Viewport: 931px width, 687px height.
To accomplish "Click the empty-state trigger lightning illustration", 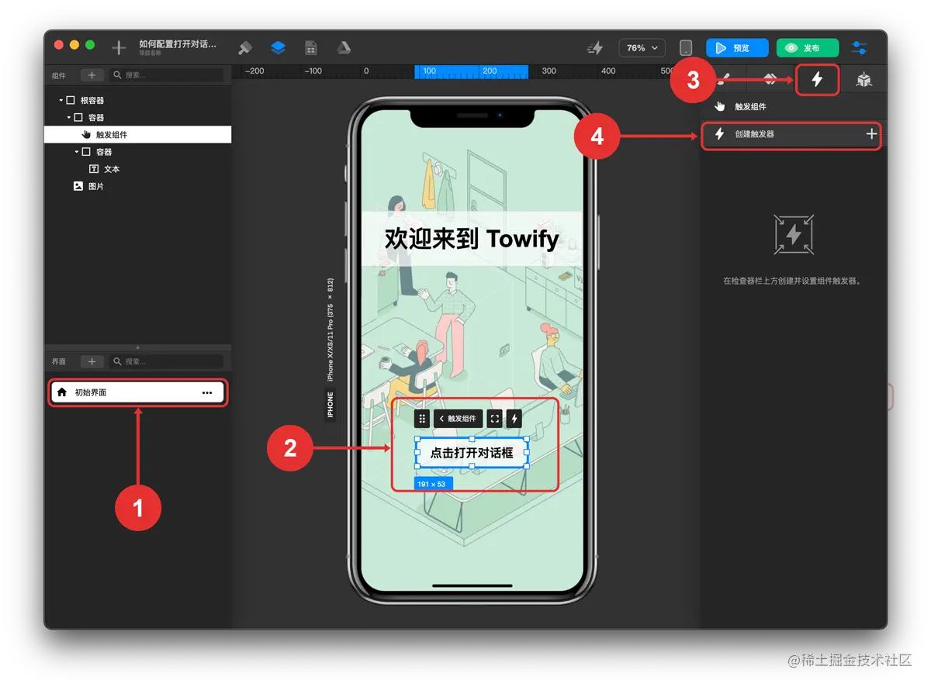I will 793,234.
